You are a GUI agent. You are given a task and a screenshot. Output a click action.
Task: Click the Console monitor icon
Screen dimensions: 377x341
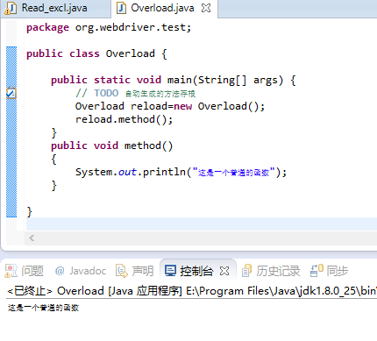pos(170,271)
